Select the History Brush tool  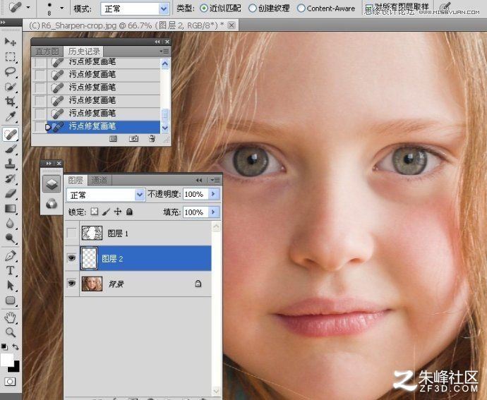click(x=11, y=178)
